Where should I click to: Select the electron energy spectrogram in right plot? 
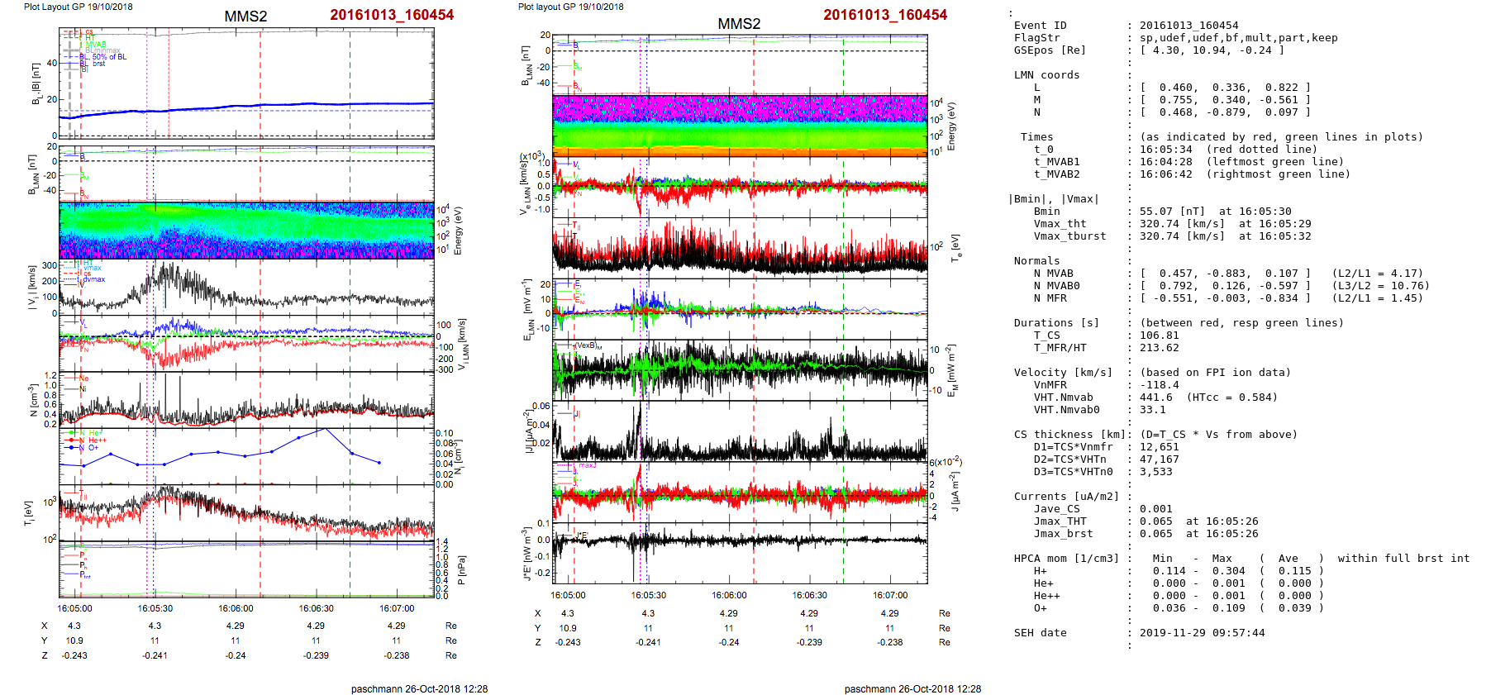pyautogui.click(x=740, y=126)
